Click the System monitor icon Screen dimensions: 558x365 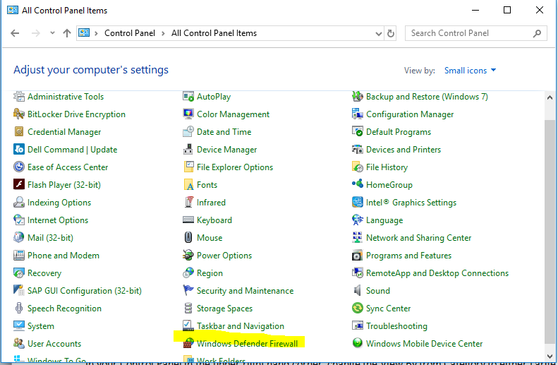[x=19, y=326]
